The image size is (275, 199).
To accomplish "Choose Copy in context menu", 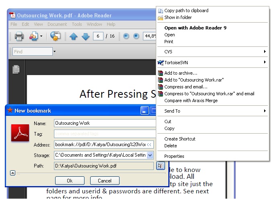I will click(x=212, y=128).
